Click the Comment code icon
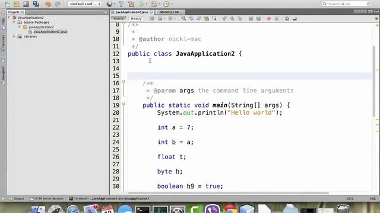Viewport: 380px width, 213px height. (287, 18)
